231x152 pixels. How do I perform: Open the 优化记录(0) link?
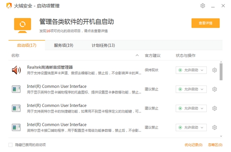pos(193,145)
